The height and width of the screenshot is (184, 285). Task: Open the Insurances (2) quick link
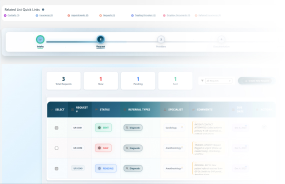44,15
